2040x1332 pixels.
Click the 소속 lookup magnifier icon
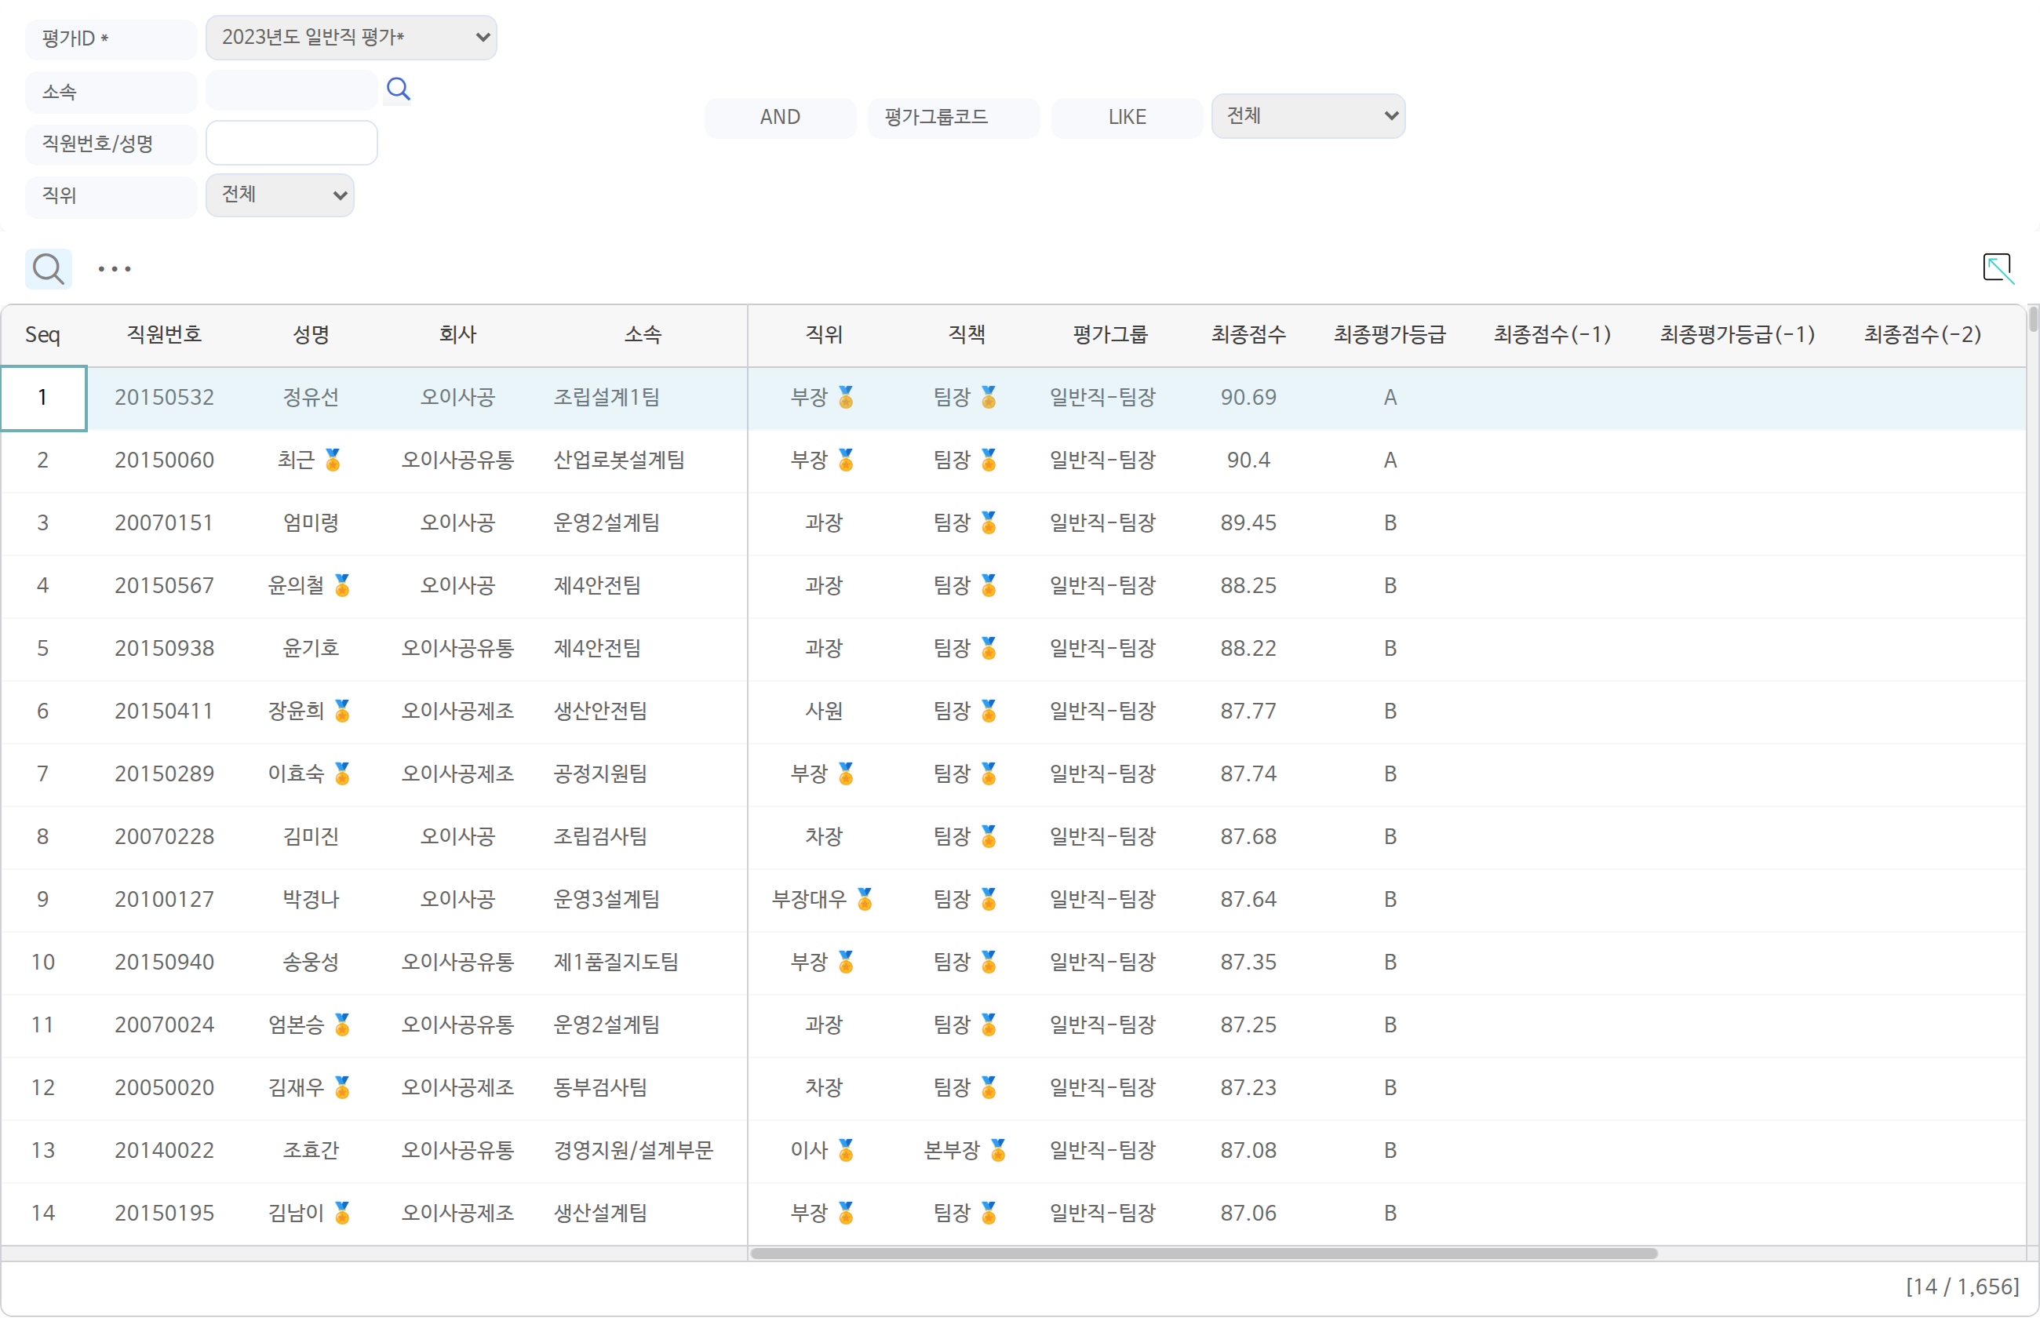click(x=398, y=89)
